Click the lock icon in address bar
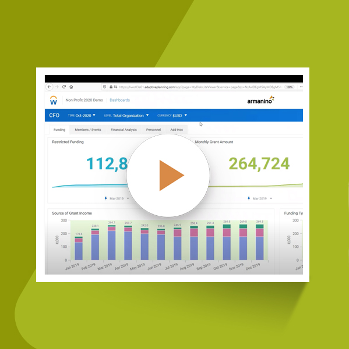This screenshot has width=349, height=349. (111, 87)
